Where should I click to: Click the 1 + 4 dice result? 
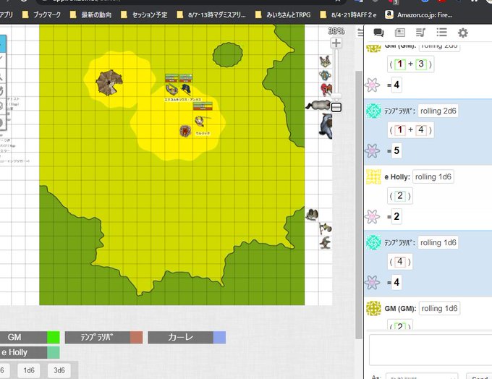411,130
